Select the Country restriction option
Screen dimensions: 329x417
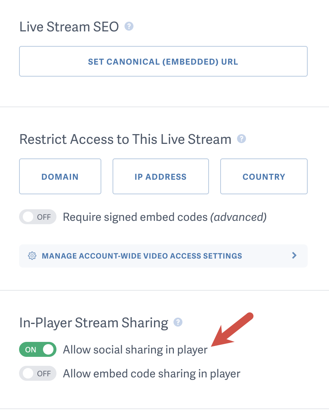click(x=264, y=176)
